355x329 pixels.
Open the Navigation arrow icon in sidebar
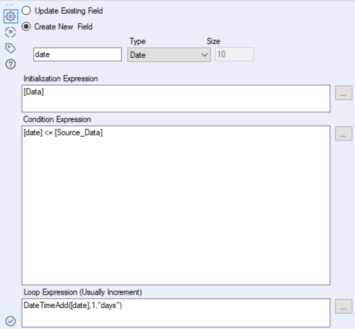tap(11, 32)
